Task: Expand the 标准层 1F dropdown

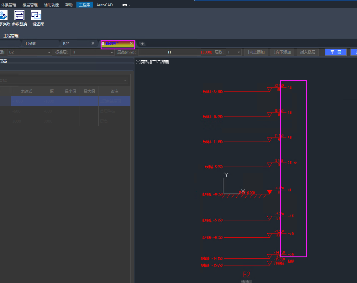Action: click(x=112, y=52)
